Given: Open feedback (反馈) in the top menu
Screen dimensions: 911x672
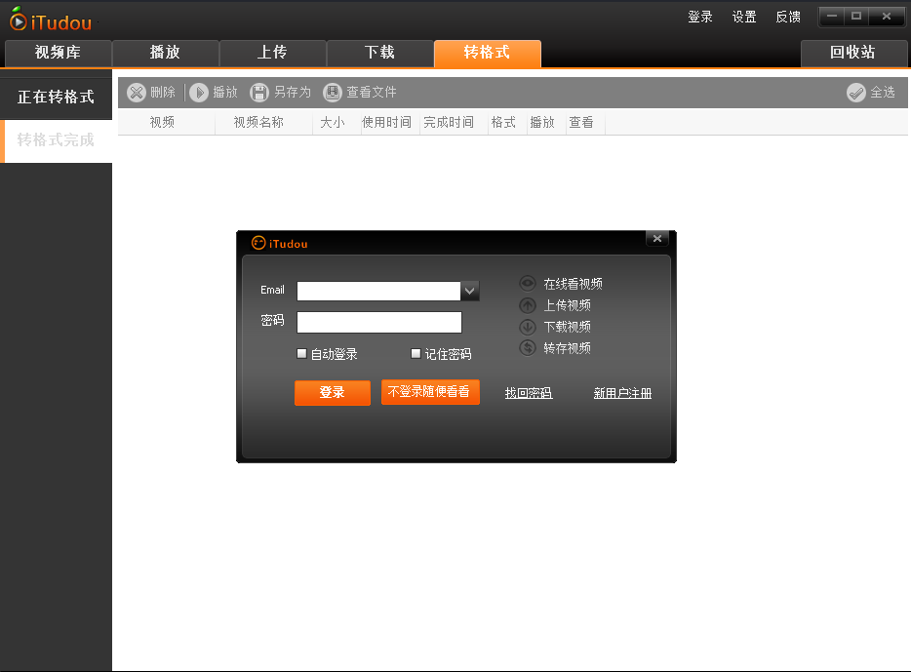Looking at the screenshot, I should pyautogui.click(x=788, y=17).
